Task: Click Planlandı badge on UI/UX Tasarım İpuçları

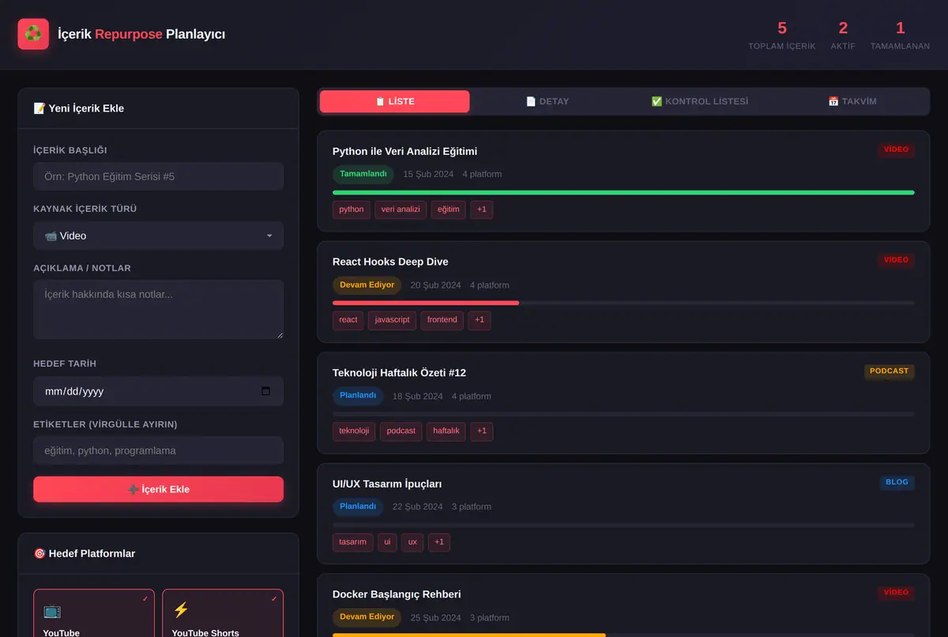Action: click(358, 506)
